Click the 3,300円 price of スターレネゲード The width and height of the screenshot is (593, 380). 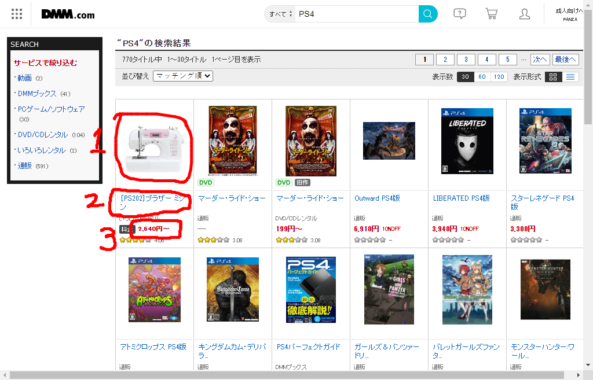(x=523, y=229)
